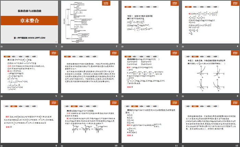240x147 pixels.
Task: Click animation star icon under slide 3
Action: click(122, 46)
